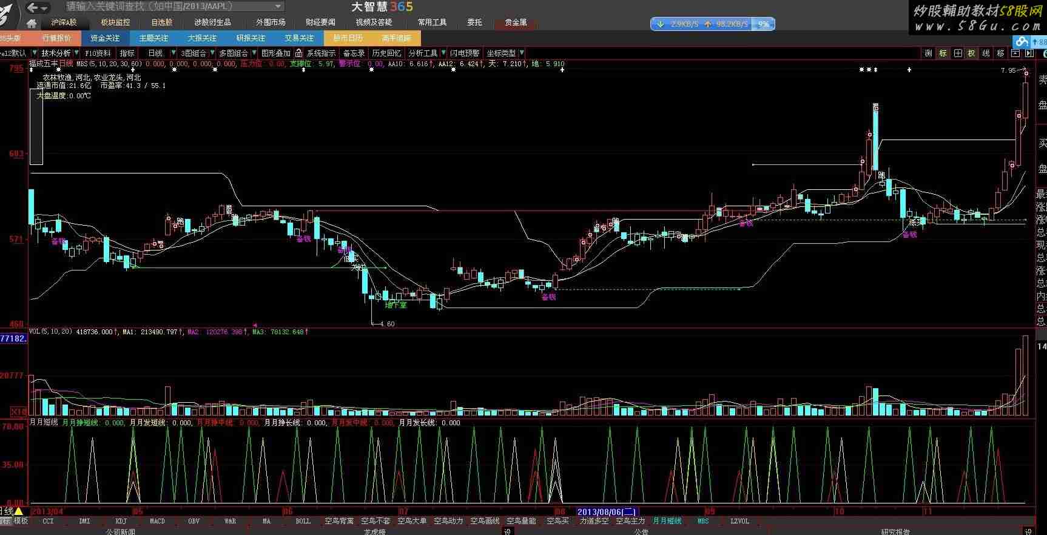Toggle the 权 adjustment icon
Screen dimensions: 1047x535
tap(972, 53)
